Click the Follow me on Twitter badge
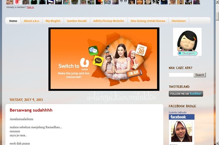219x145 pixels. click(x=186, y=94)
